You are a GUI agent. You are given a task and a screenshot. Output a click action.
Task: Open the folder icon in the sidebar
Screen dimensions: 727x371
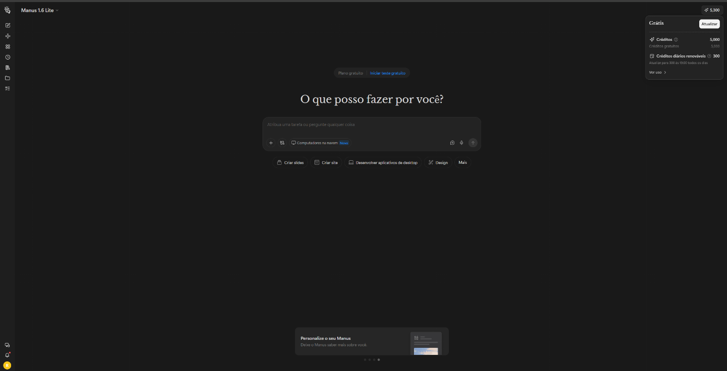(8, 78)
